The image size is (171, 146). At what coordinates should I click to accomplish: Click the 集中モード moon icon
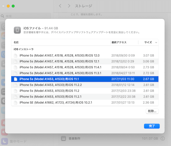coord(4,141)
